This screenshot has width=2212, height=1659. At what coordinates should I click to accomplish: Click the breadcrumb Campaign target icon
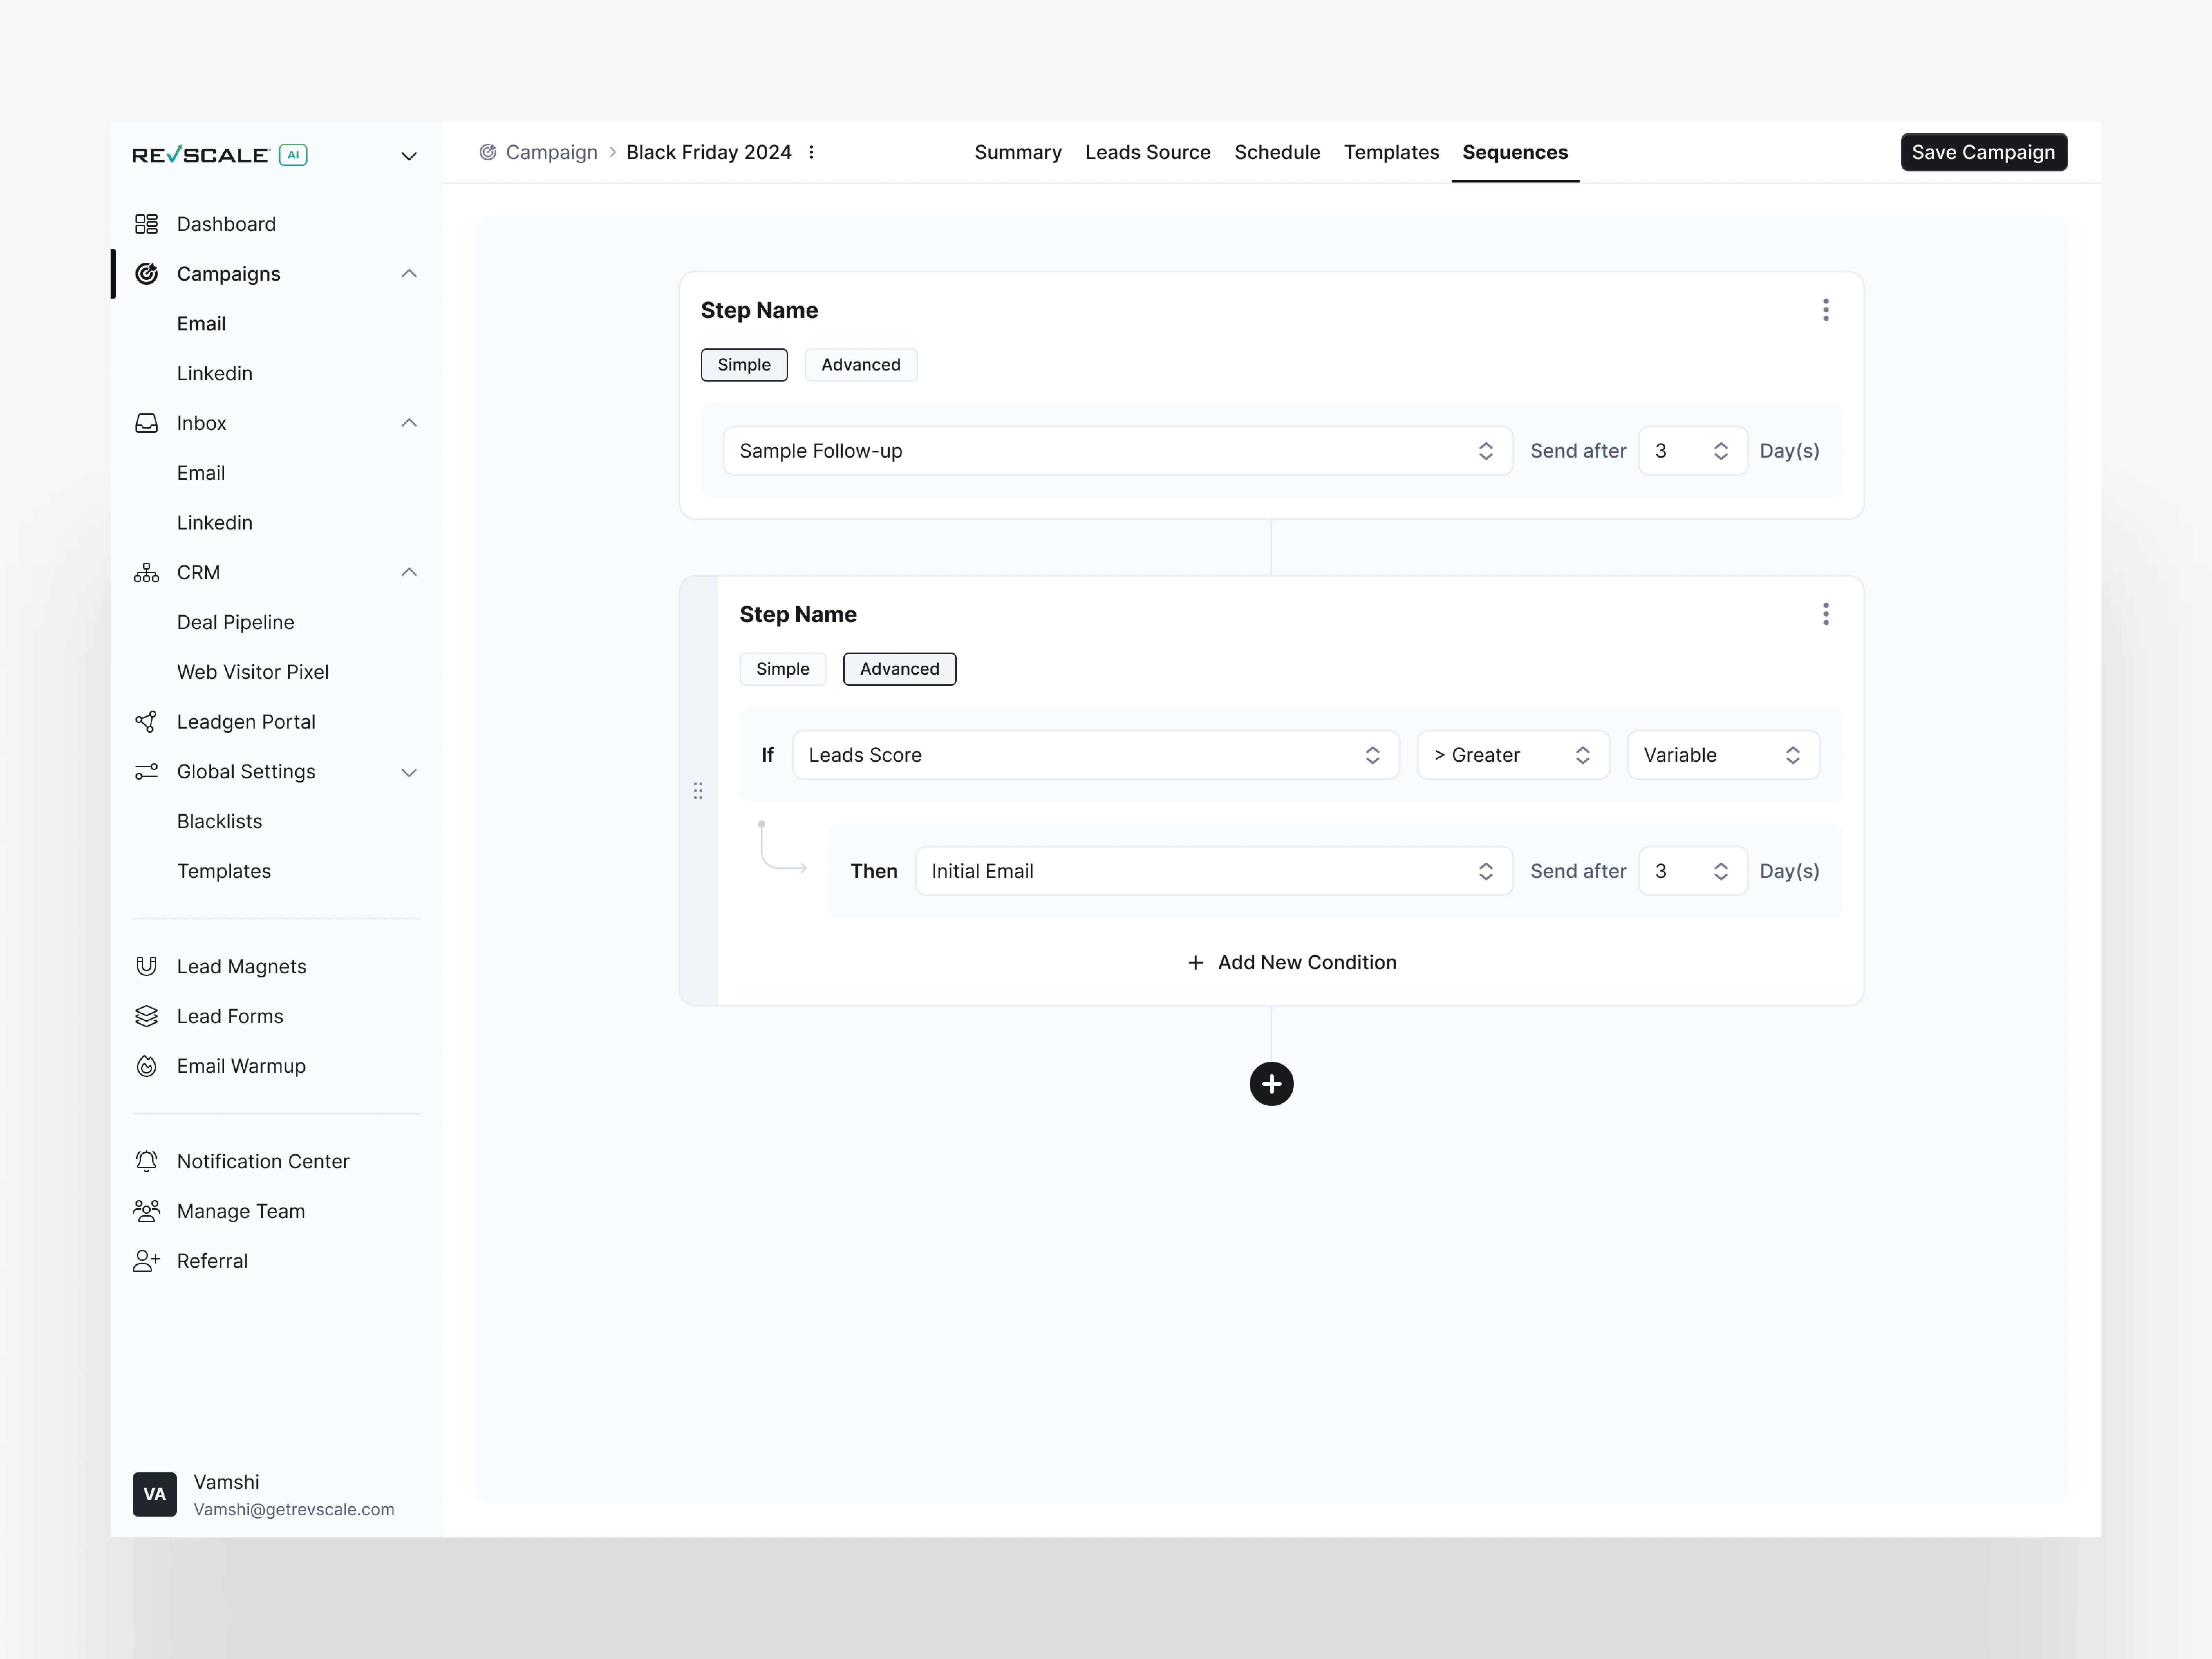pos(488,152)
